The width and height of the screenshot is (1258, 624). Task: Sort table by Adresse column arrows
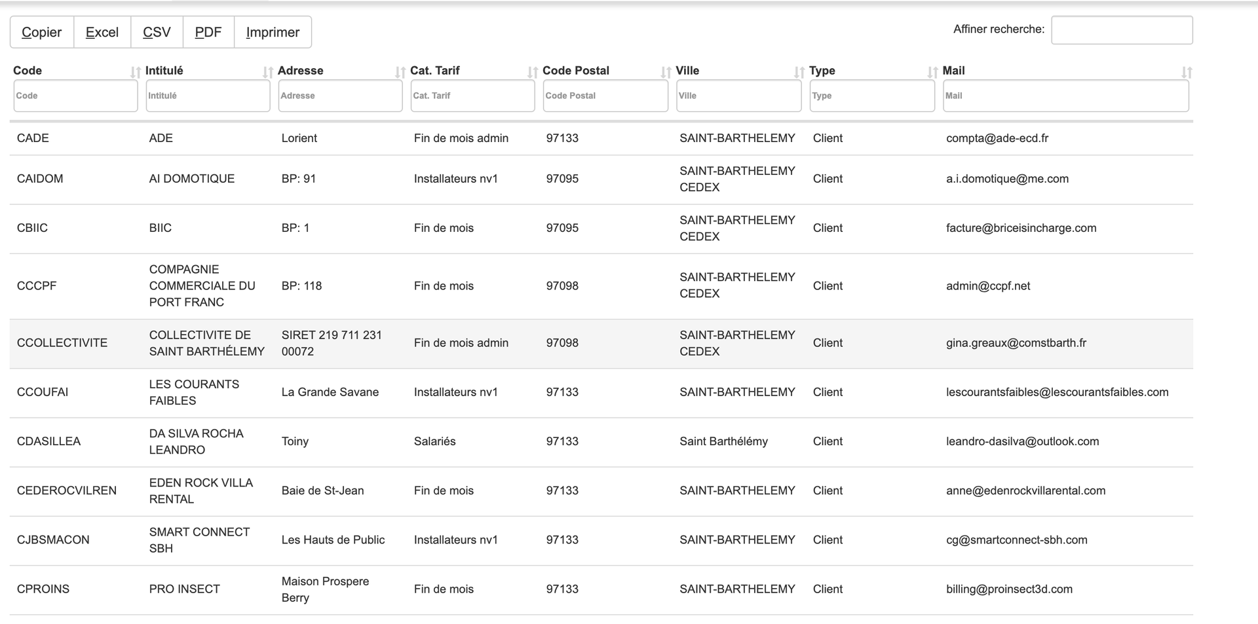(x=400, y=73)
